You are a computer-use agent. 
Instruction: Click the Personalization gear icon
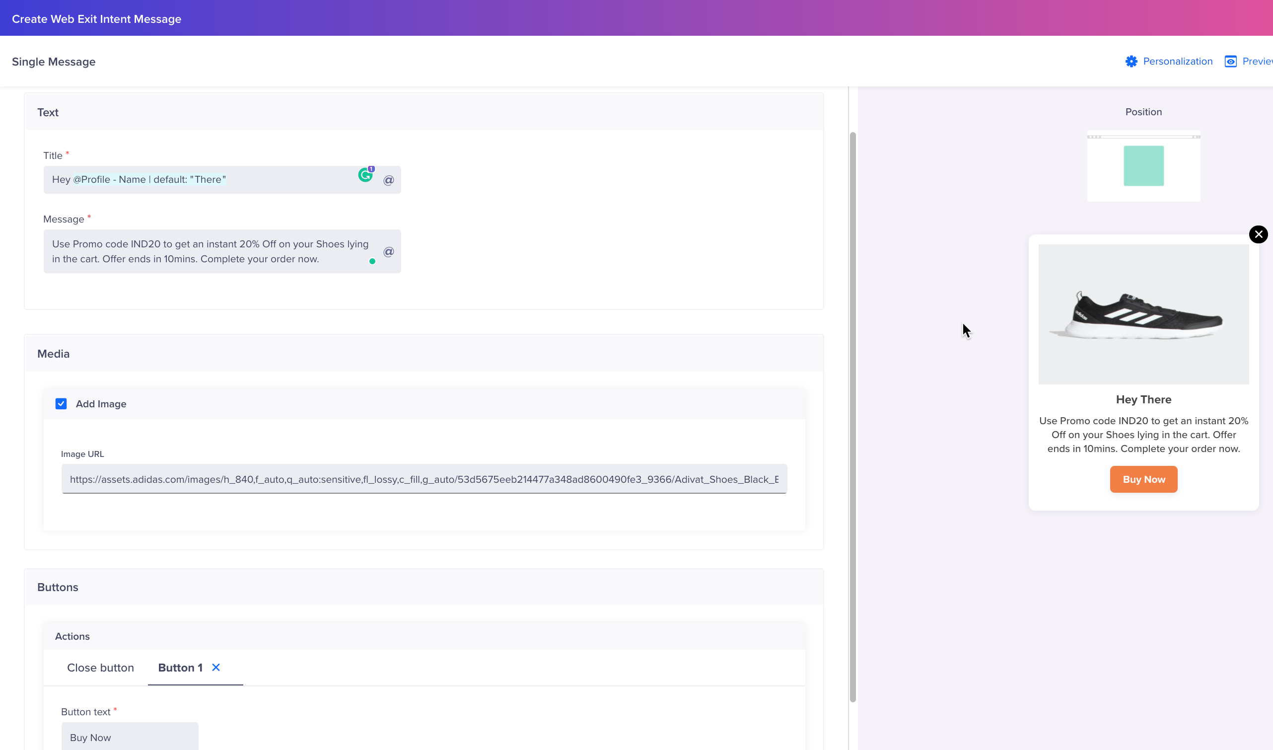pyautogui.click(x=1131, y=62)
